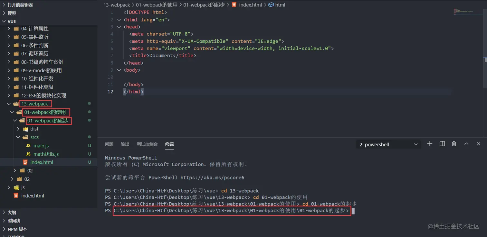Click 13-webpack in the breadcrumb bar

(x=117, y=5)
